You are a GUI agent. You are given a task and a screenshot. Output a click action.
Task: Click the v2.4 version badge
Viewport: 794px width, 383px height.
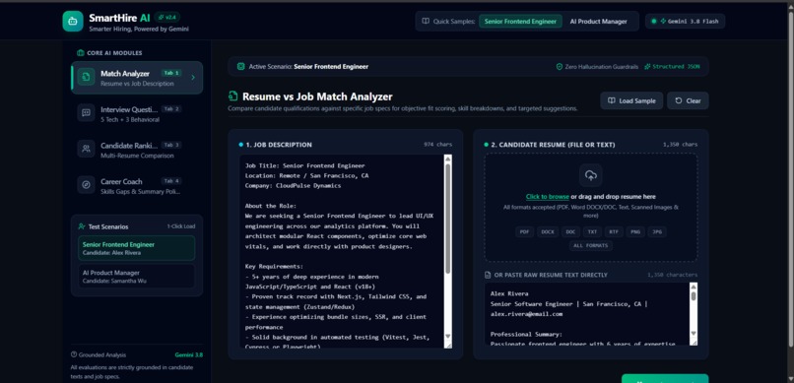[x=166, y=17]
